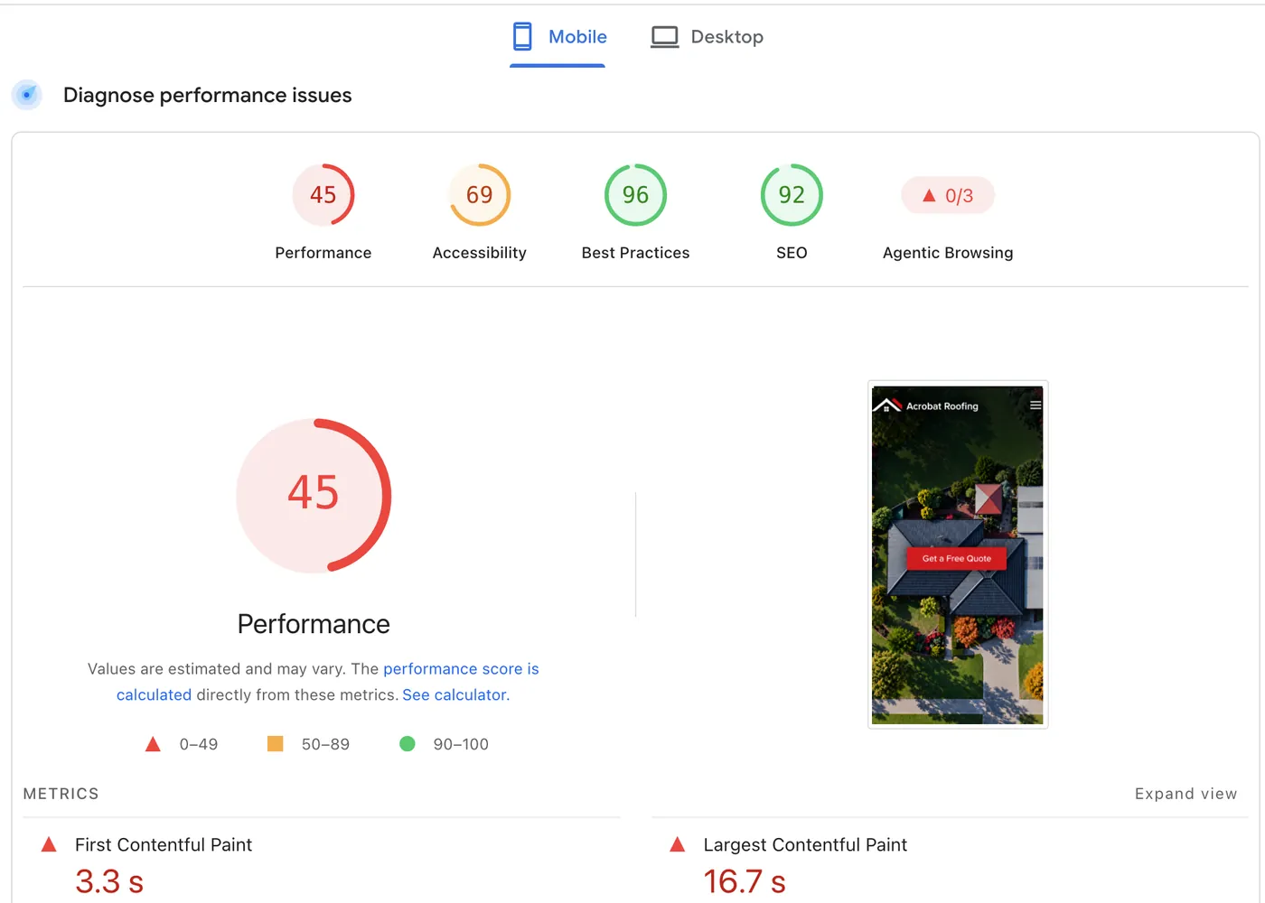Click the hamburger menu icon in page screenshot
This screenshot has height=903, width=1265.
pos(1035,405)
